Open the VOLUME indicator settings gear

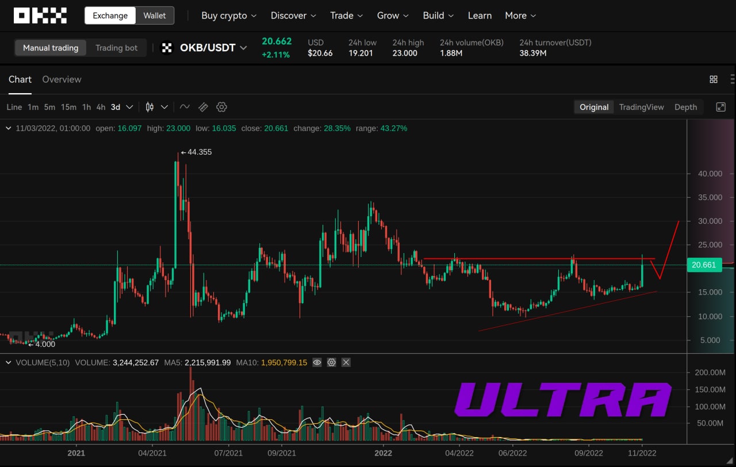coord(332,362)
